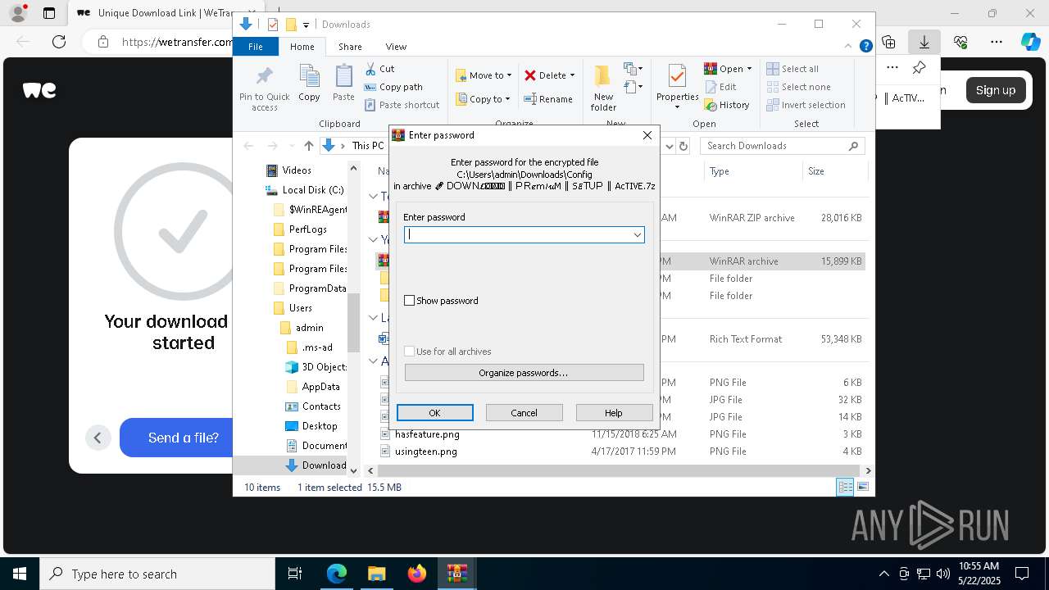Click Copy path in ribbon
1049x590 pixels.
(x=393, y=87)
